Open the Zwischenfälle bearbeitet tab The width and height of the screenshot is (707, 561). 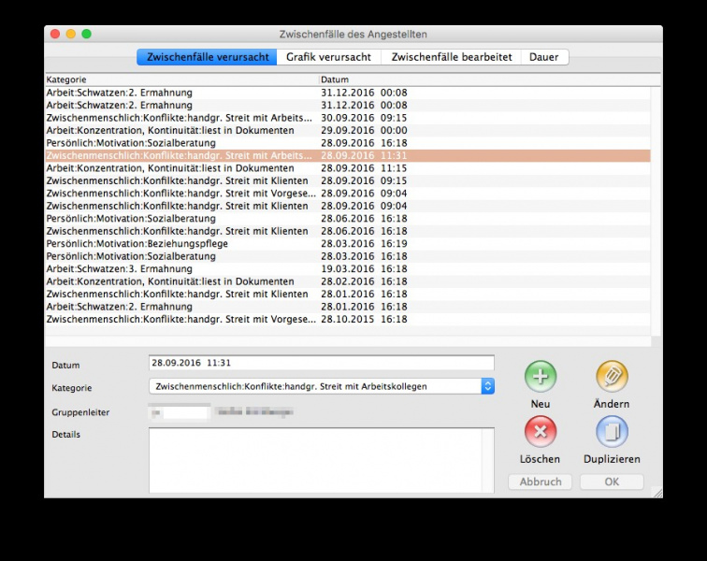pos(451,57)
